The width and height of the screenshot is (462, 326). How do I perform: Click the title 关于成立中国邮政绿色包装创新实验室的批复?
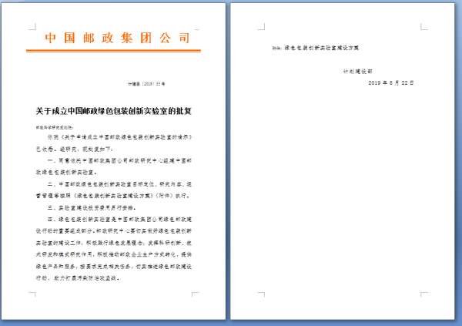pyautogui.click(x=114, y=111)
